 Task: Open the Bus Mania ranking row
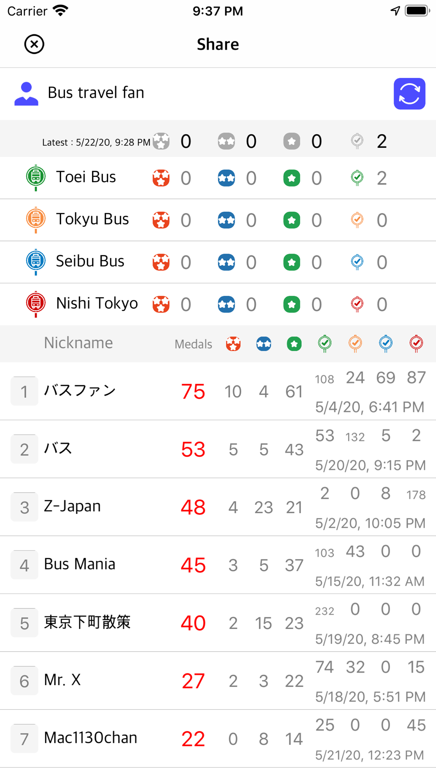pos(218,565)
